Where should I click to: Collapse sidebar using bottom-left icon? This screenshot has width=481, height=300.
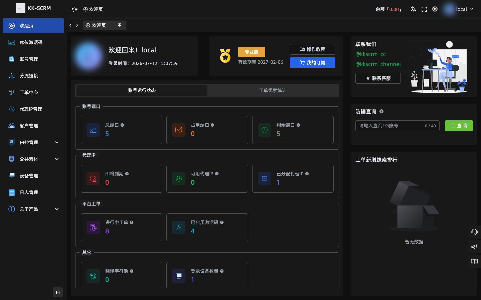point(58,292)
